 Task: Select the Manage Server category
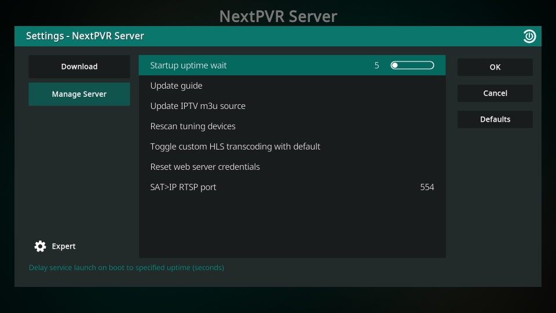point(79,94)
